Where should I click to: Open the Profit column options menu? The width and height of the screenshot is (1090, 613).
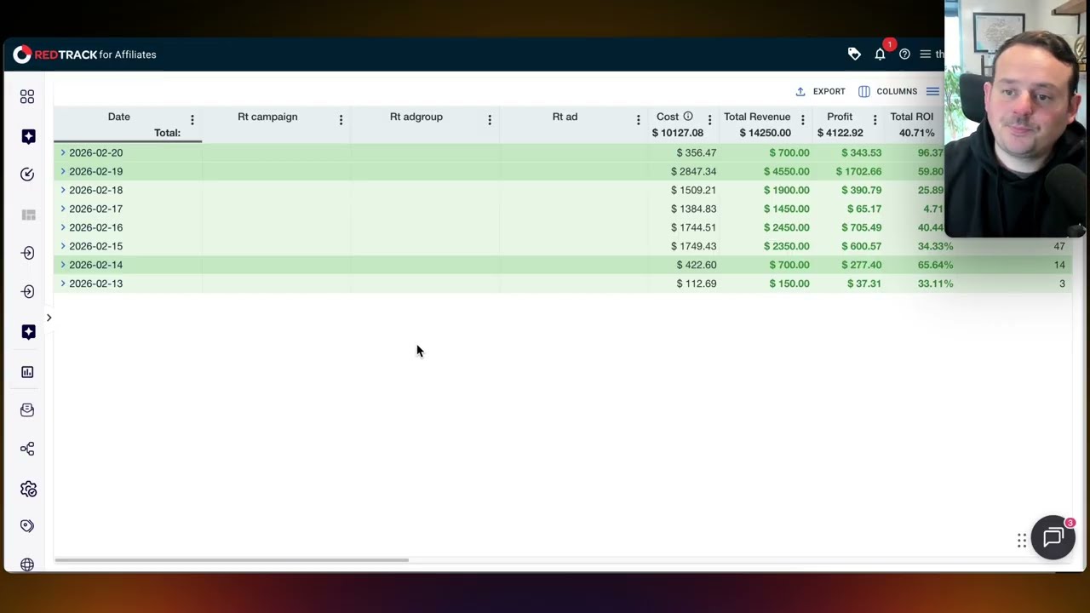(x=875, y=120)
